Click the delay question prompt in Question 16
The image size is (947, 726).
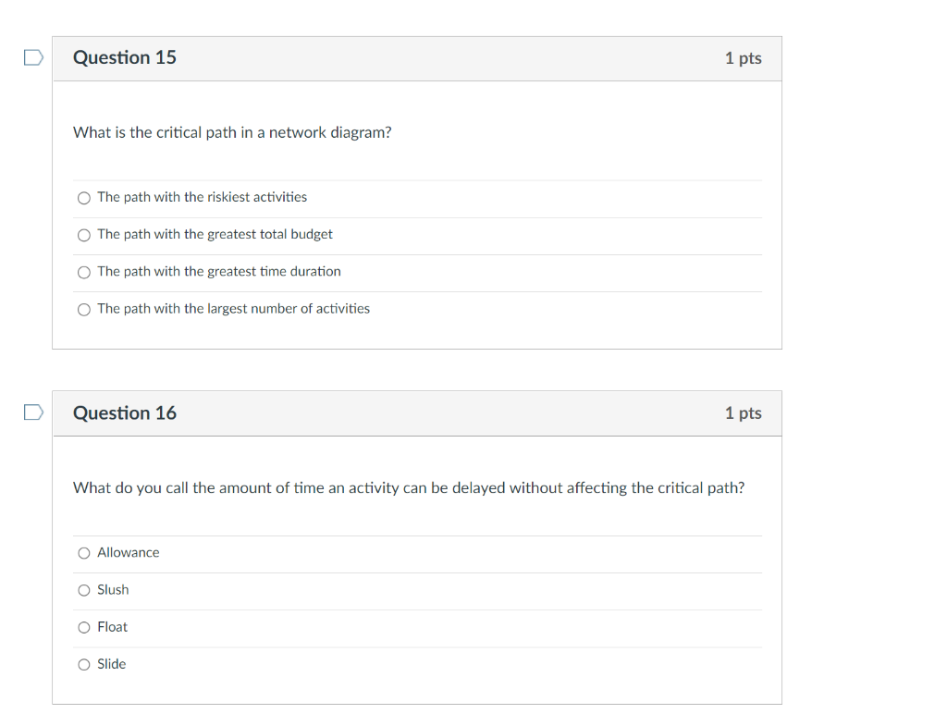pyautogui.click(x=409, y=487)
